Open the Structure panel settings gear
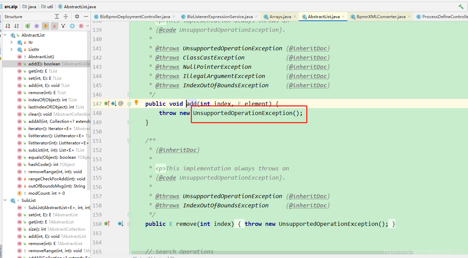Image resolution: width=468 pixels, height=258 pixels. point(76,16)
